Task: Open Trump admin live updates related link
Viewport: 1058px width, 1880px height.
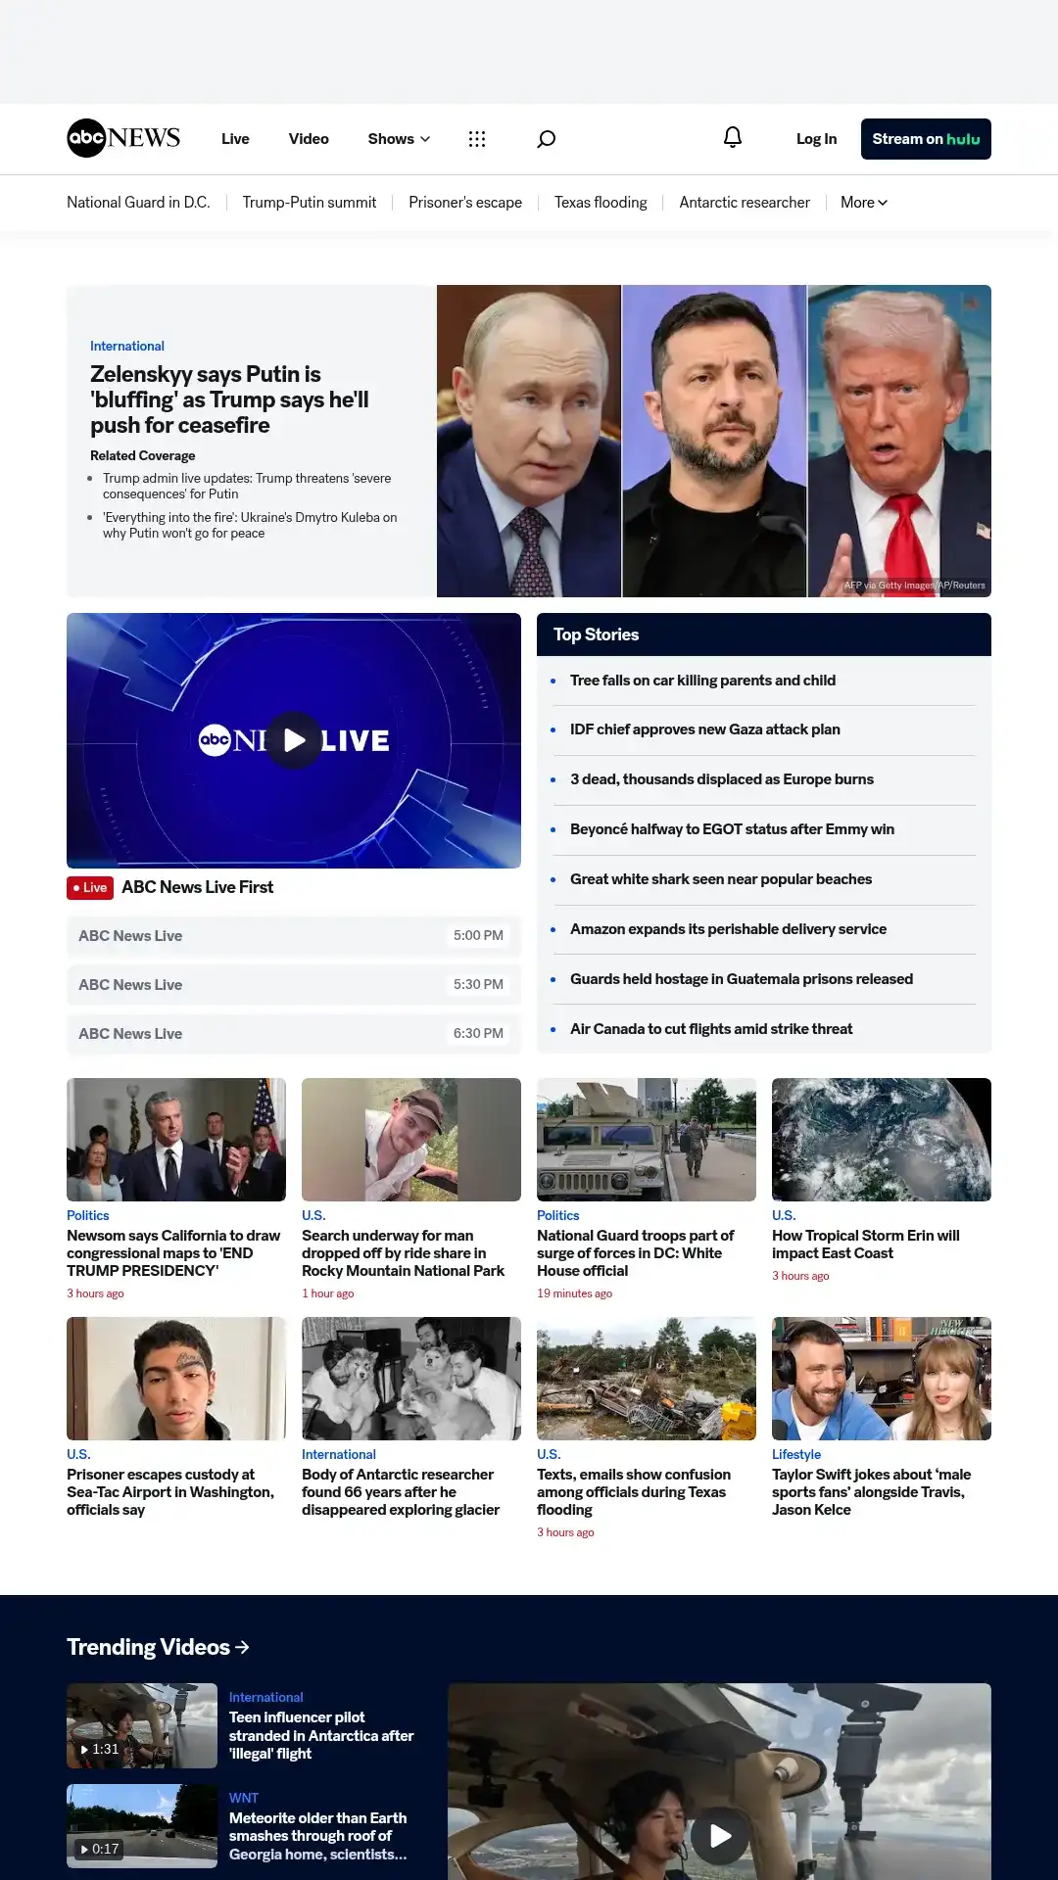Action: pos(247,486)
